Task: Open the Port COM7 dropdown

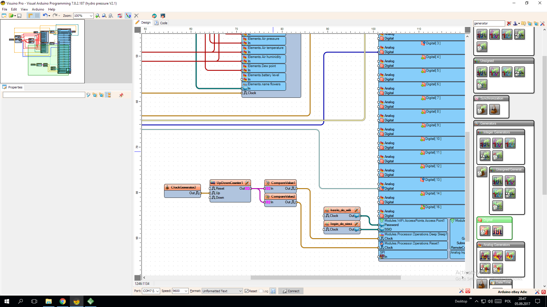Action: [x=151, y=291]
